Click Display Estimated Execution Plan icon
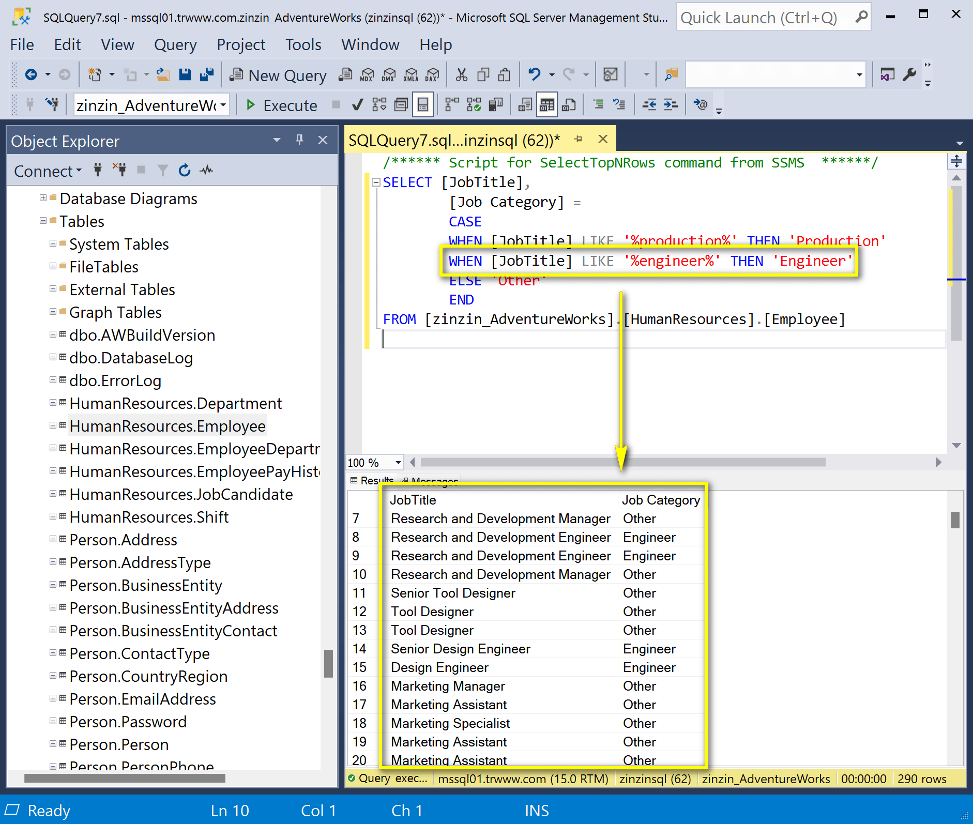This screenshot has height=824, width=973. tap(379, 105)
